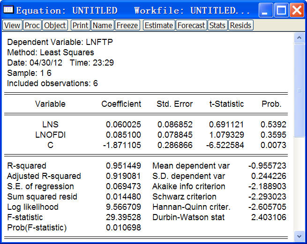Click Mean dependent var value -0.955723
The image size is (307, 244).
267,166
